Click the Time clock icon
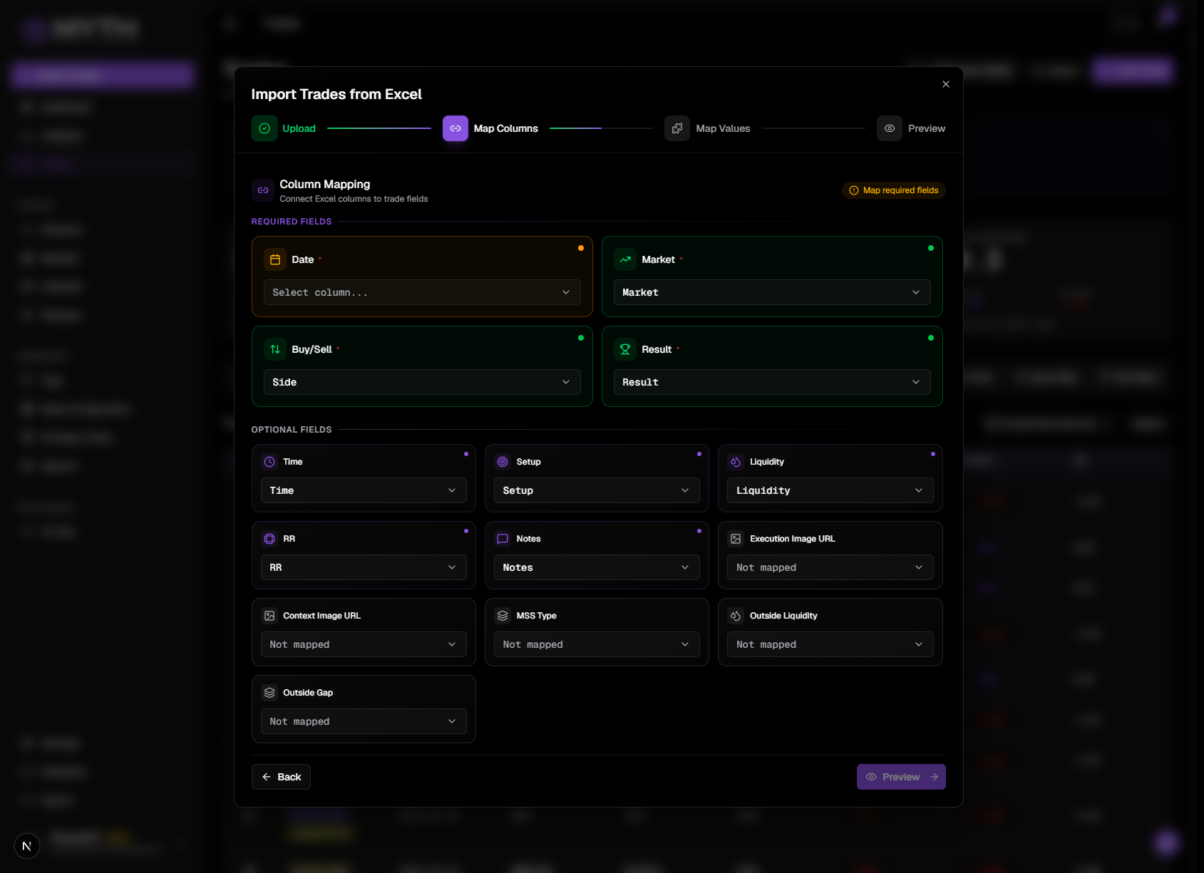 click(x=269, y=462)
